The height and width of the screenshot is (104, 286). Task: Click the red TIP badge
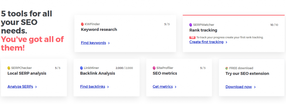192,38
